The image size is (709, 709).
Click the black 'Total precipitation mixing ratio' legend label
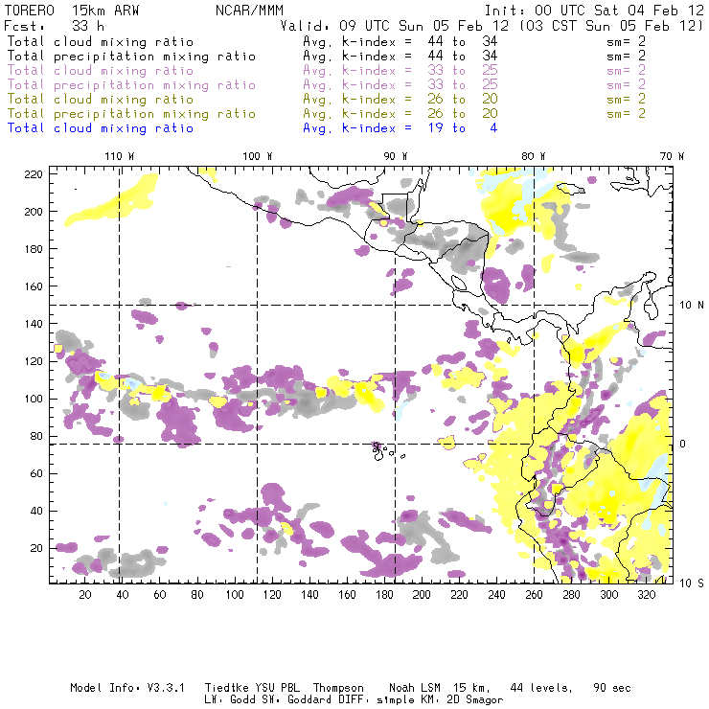coord(131,57)
